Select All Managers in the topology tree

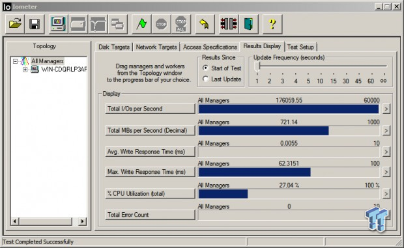coord(48,61)
